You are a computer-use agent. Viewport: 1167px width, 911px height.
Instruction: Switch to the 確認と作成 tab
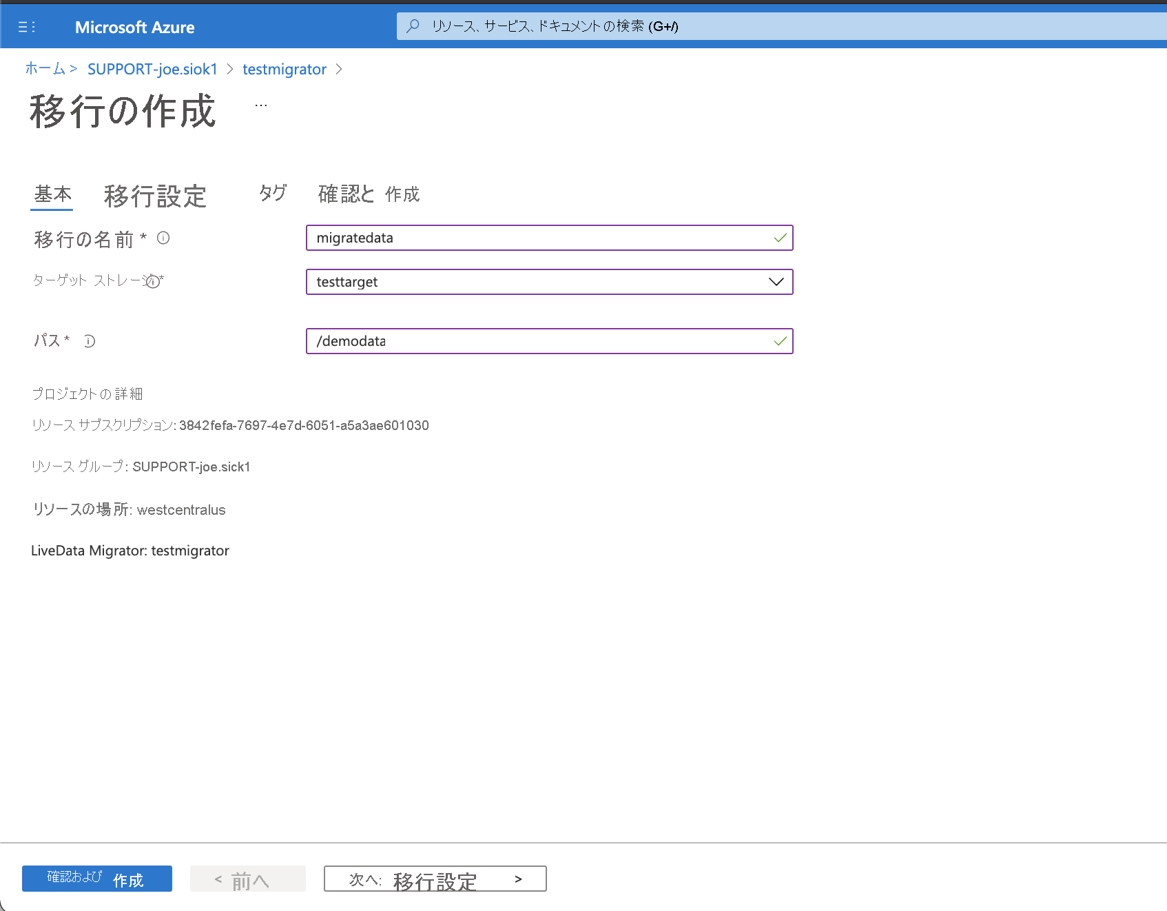pos(367,194)
